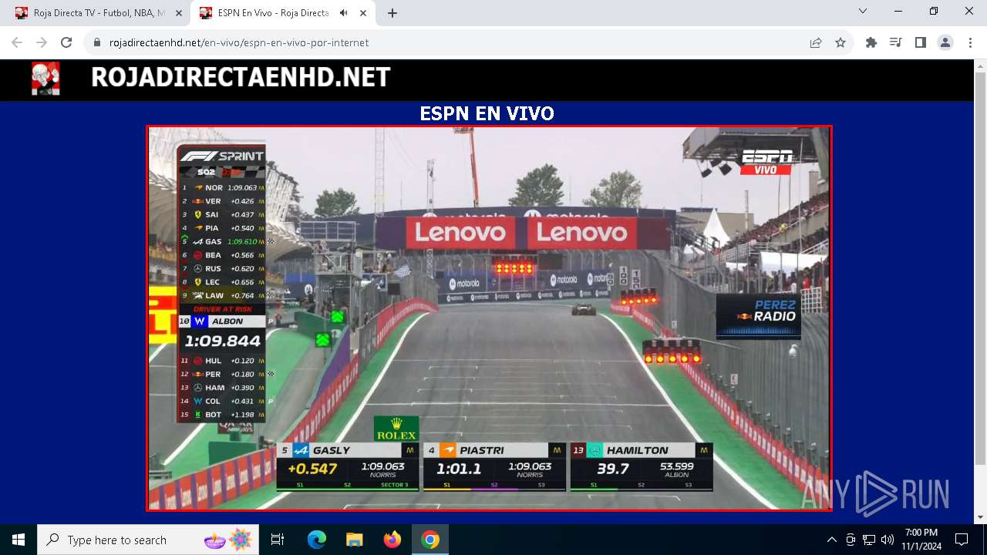Open the Chrome three-dot menu
This screenshot has height=555, width=987.
(x=970, y=42)
